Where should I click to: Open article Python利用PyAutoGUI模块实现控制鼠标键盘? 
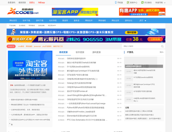click(x=86, y=108)
